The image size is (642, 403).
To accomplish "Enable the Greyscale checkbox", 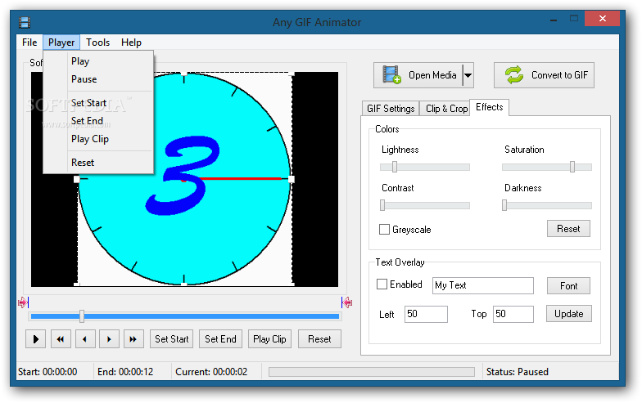I will pos(384,229).
